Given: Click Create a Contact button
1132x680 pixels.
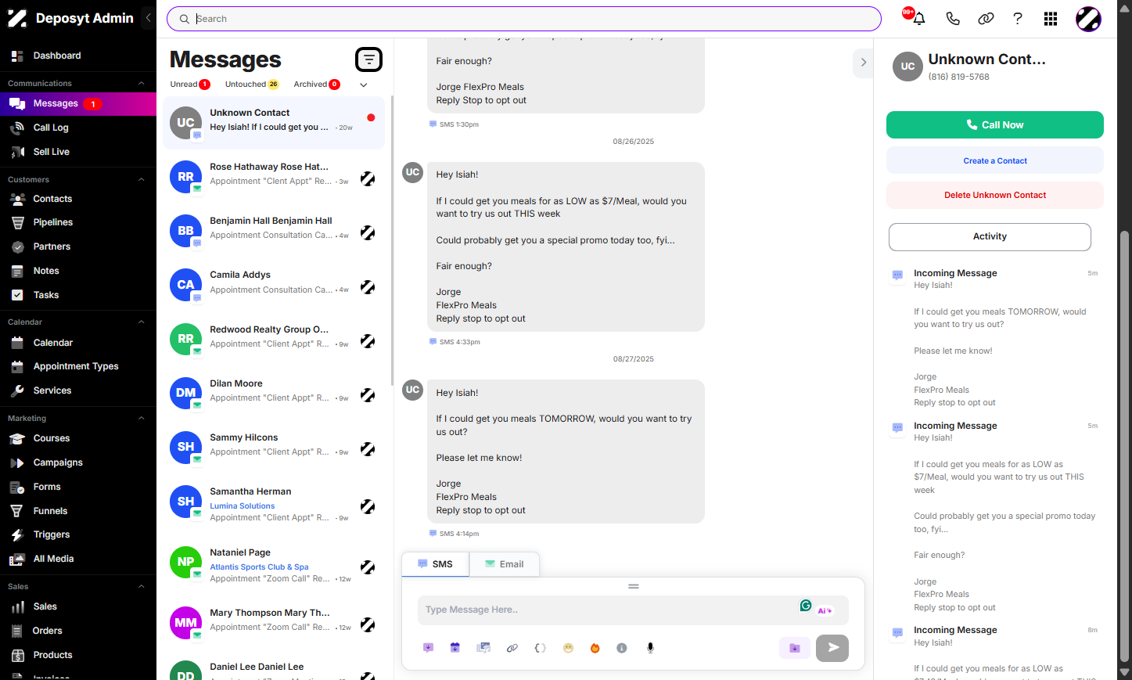Looking at the screenshot, I should click(x=995, y=160).
